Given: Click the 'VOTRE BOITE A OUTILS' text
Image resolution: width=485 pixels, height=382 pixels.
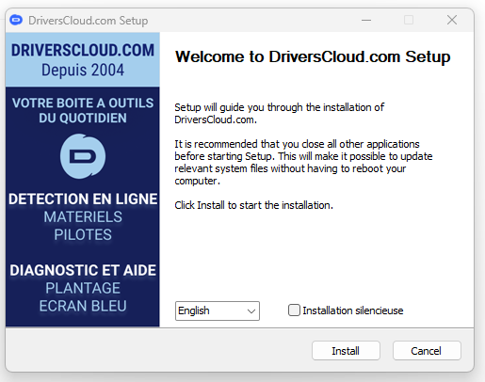Looking at the screenshot, I should point(83,103).
